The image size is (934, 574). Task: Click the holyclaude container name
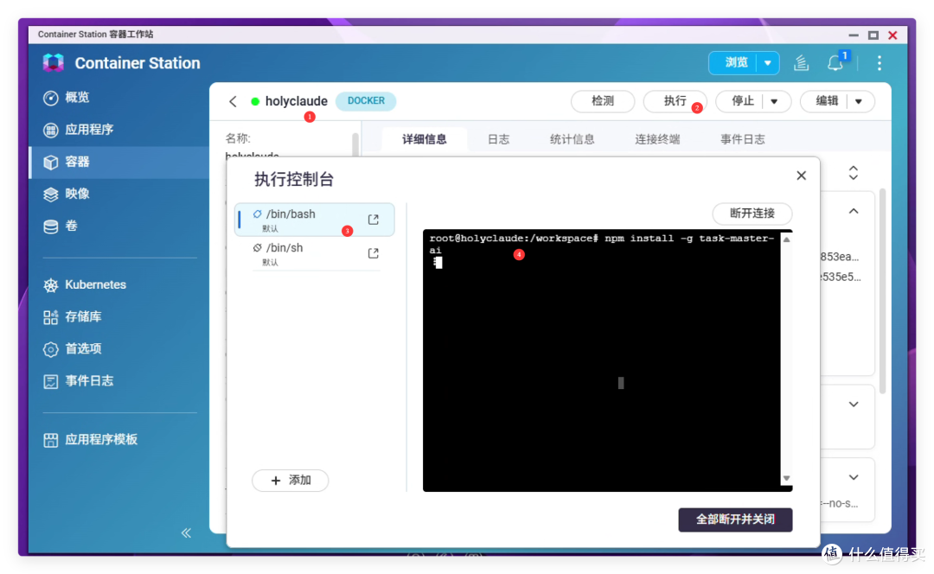tap(296, 101)
